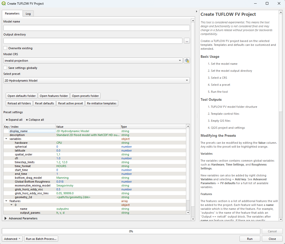The height and width of the screenshot is (244, 285).
Task: Click the CPU value cell
Action: 59,143
